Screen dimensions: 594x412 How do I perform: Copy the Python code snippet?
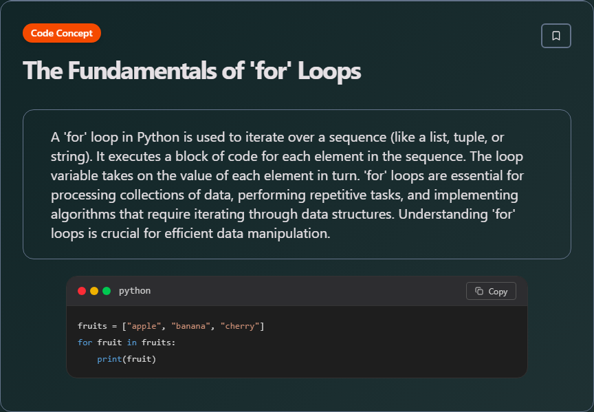pos(491,291)
